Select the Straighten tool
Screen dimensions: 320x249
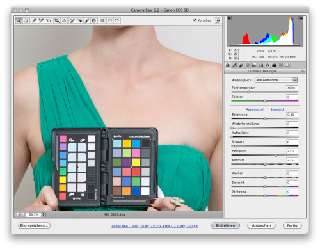click(x=64, y=20)
